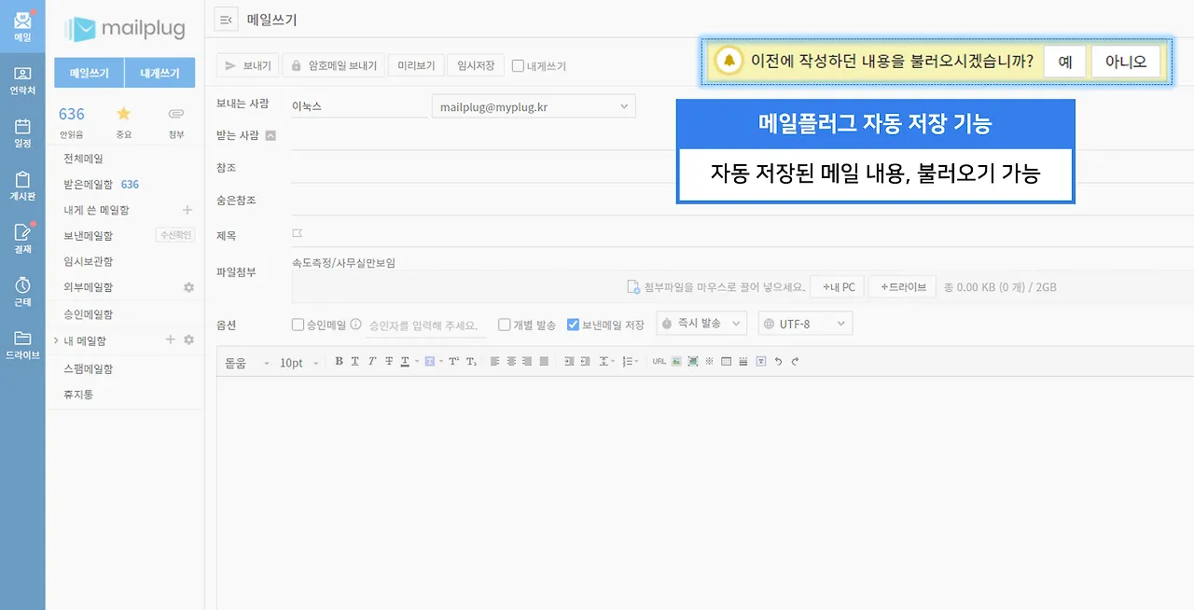Open sender address mailplug@myplug.kr dropdown
The height and width of the screenshot is (610, 1194).
[x=533, y=106]
